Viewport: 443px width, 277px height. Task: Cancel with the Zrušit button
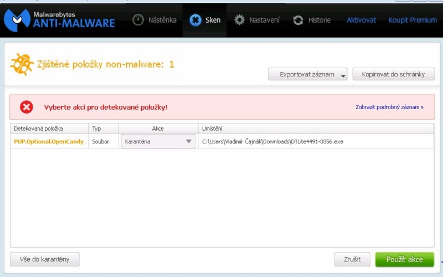(352, 259)
